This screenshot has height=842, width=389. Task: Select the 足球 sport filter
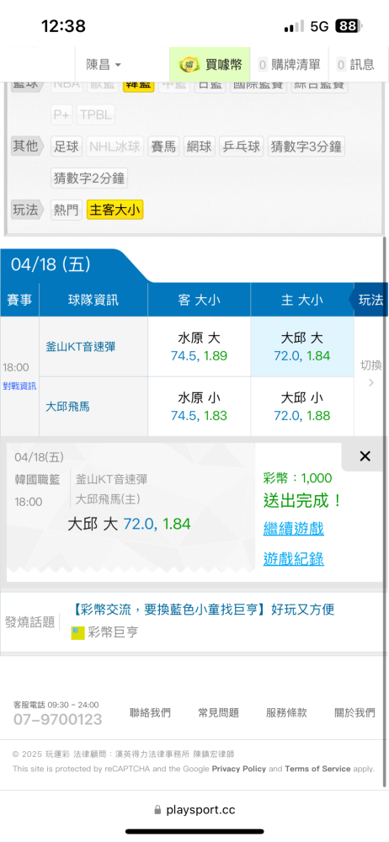tap(67, 146)
